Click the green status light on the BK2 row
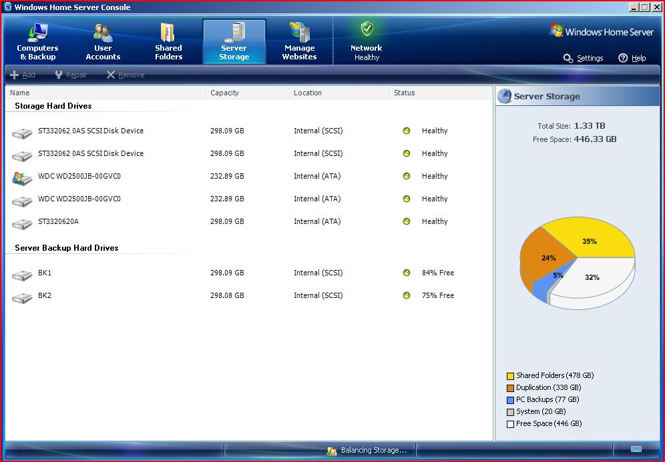 [x=407, y=295]
